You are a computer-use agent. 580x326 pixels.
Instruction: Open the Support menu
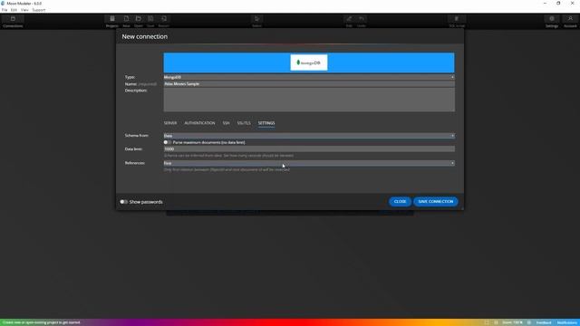click(x=39, y=10)
